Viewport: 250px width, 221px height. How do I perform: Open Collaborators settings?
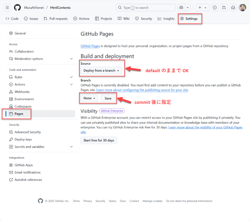click(41, 52)
